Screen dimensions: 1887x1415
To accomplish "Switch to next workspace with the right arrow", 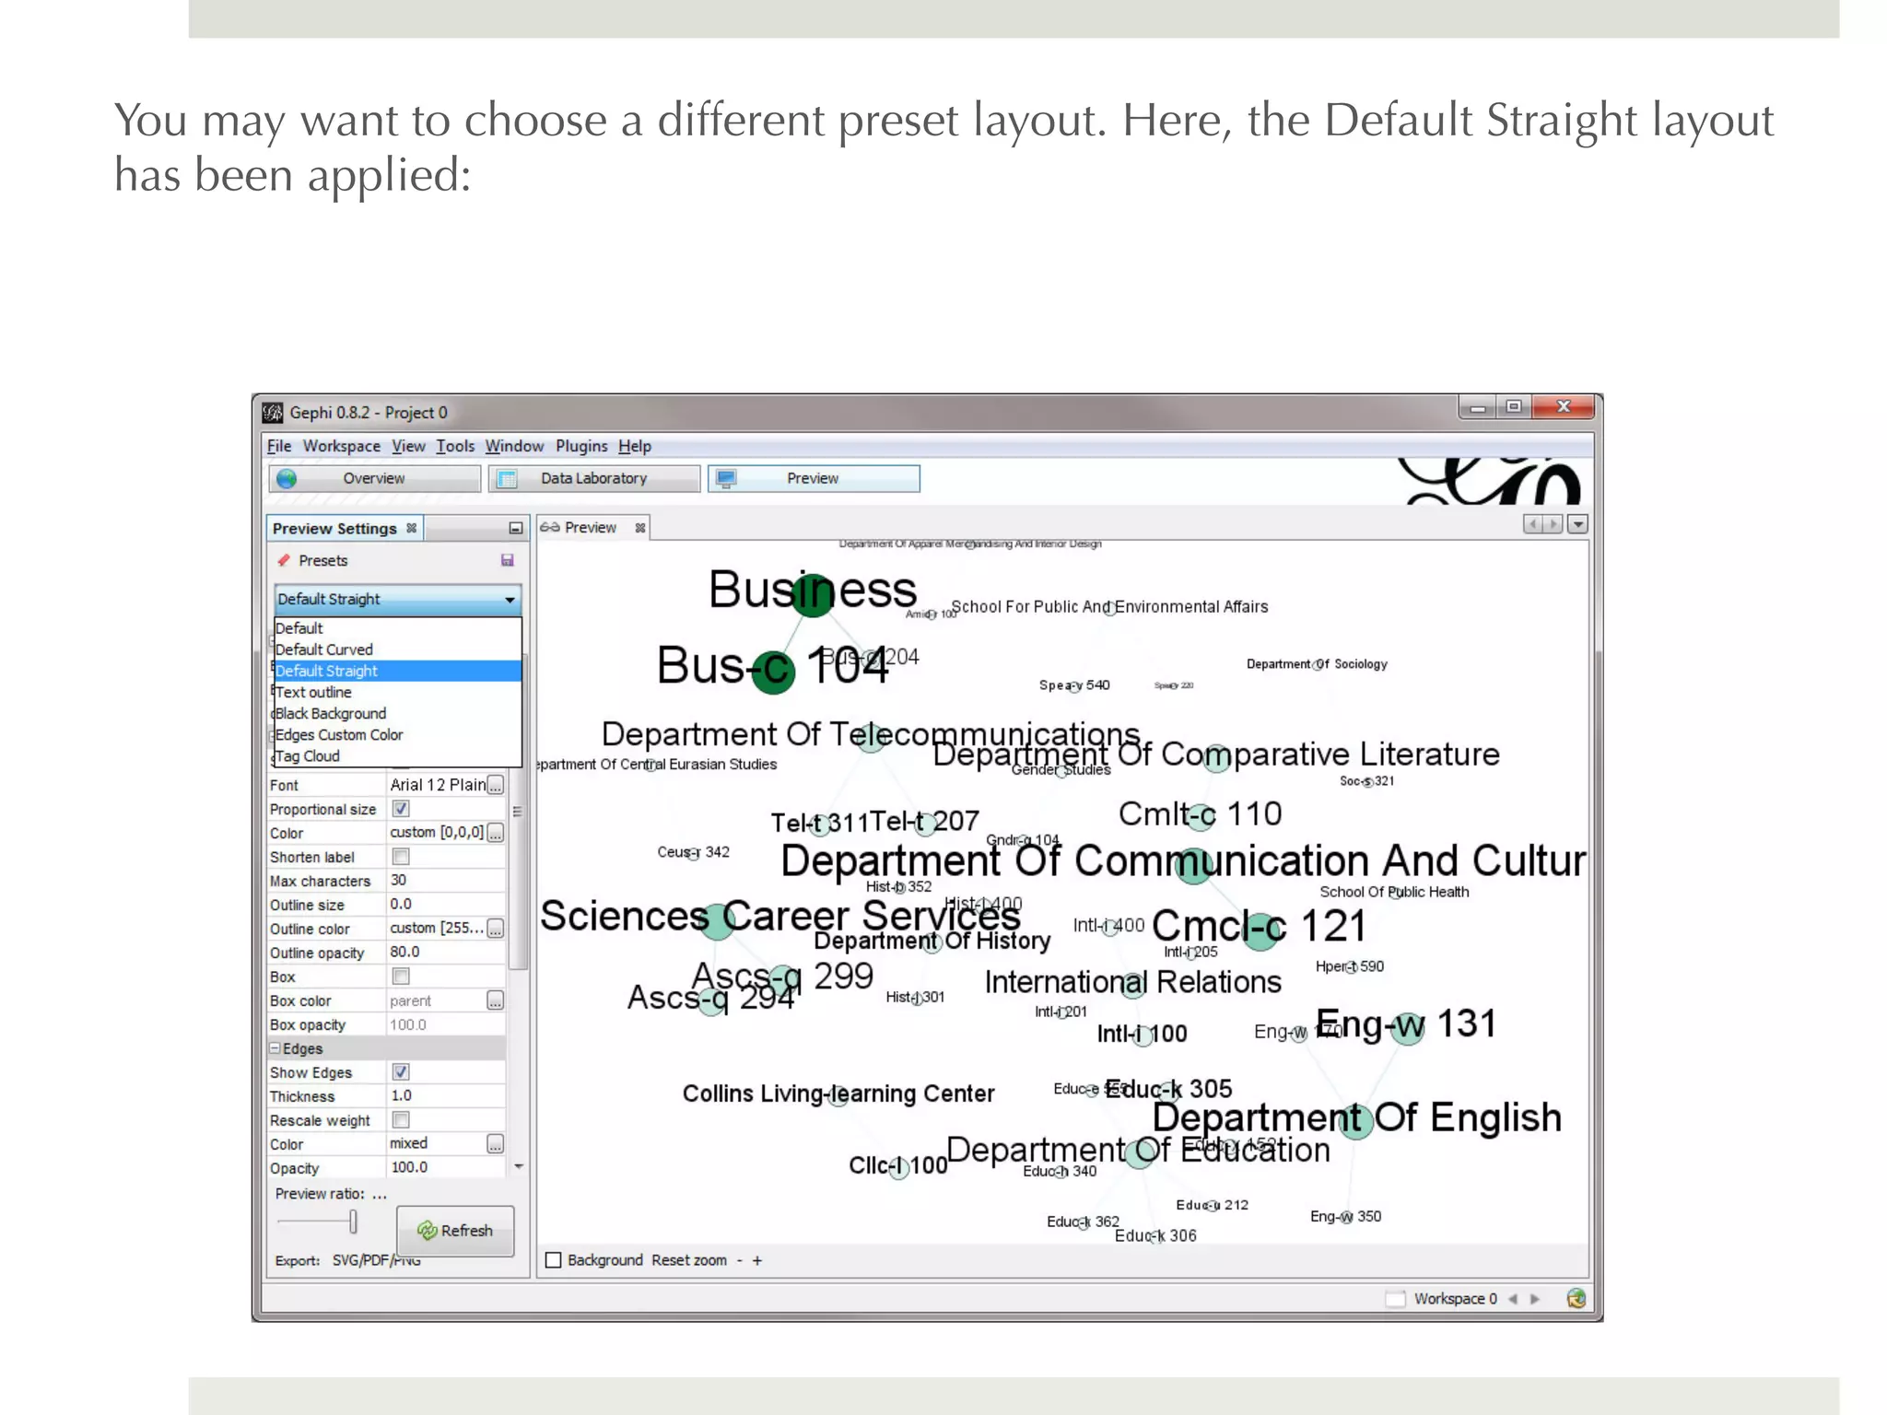I will (1535, 1299).
